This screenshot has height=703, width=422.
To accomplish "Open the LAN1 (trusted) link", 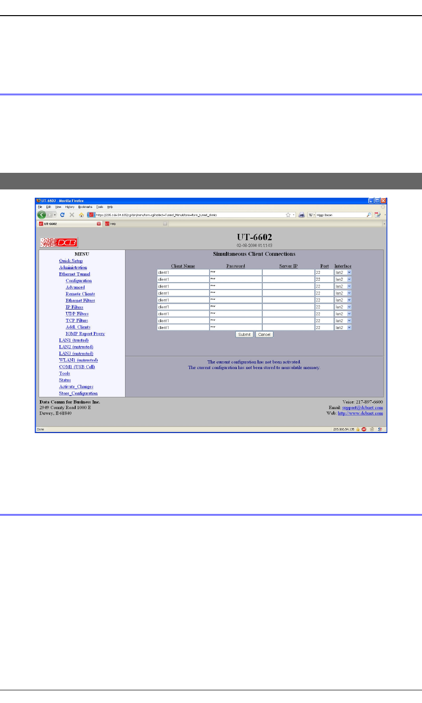I will [x=74, y=340].
